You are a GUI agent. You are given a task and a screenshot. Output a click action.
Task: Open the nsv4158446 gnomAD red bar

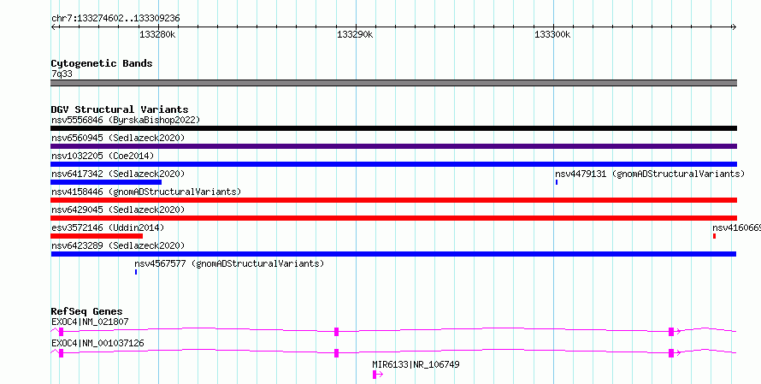pyautogui.click(x=393, y=200)
